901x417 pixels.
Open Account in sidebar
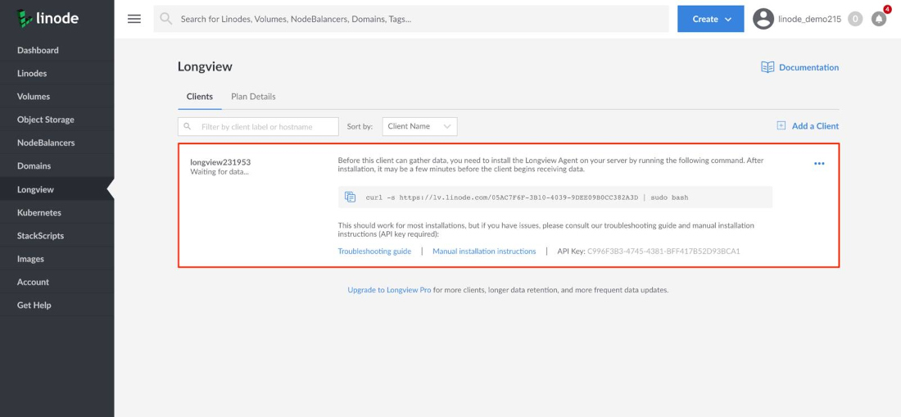point(57,282)
